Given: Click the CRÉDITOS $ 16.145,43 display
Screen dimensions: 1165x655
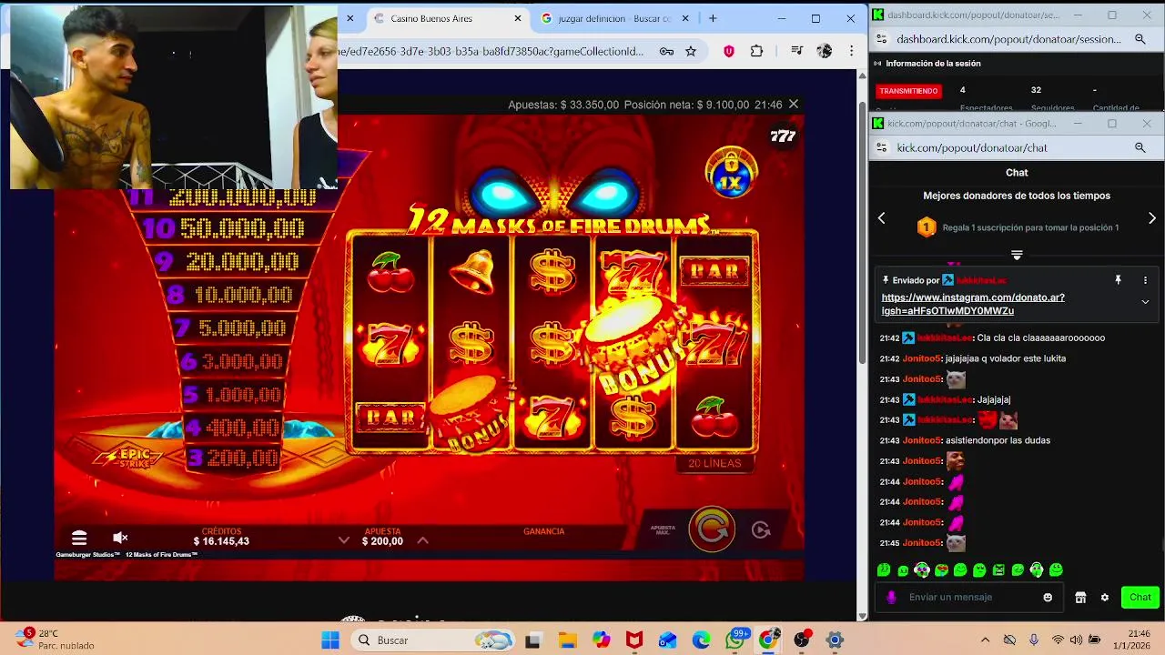Looking at the screenshot, I should pyautogui.click(x=221, y=537).
